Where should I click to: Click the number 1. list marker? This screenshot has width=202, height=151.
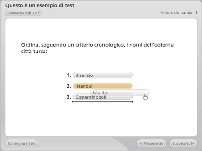click(69, 75)
